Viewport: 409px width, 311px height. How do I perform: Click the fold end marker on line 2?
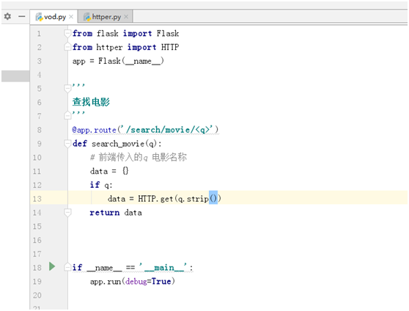coord(67,47)
